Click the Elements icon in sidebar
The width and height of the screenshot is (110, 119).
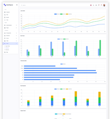tap(5, 36)
